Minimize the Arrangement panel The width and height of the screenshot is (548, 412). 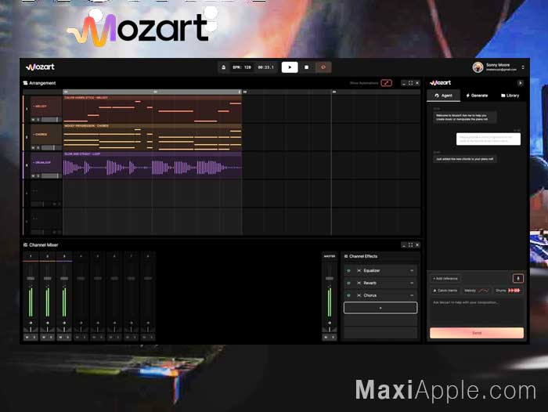coord(404,83)
